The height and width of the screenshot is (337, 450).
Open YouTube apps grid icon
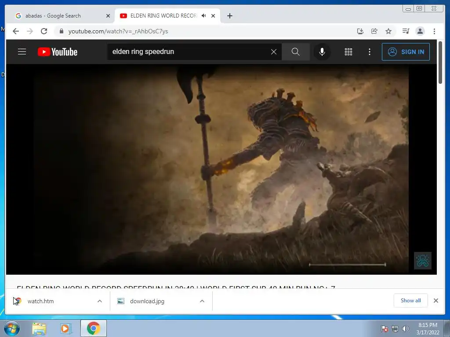pos(348,52)
